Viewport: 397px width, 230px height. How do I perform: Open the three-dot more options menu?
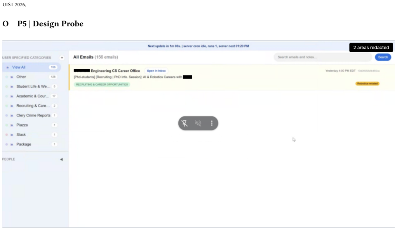212,123
